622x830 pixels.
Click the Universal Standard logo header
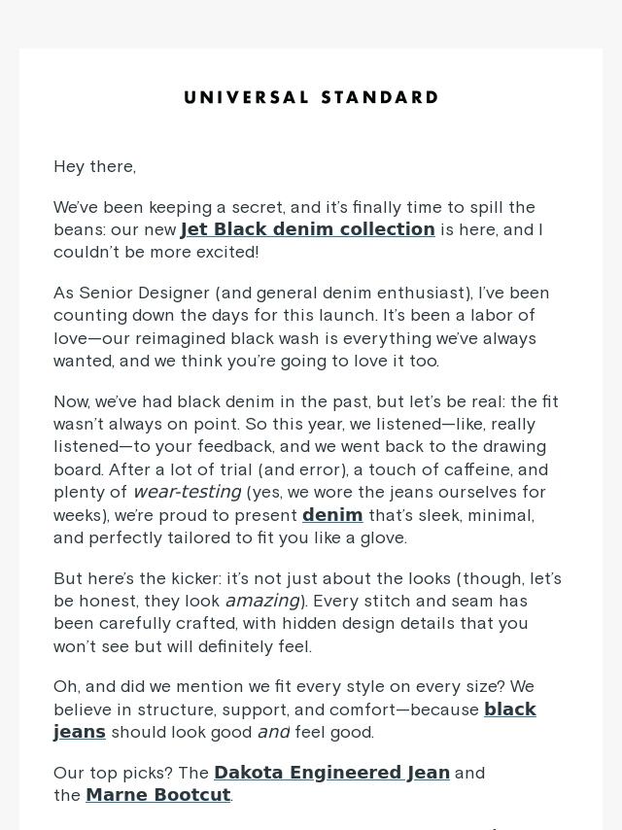311,97
